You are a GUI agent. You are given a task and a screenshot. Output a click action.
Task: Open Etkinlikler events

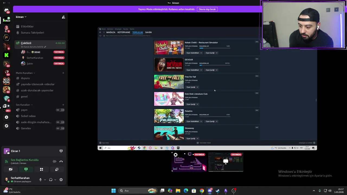(40, 27)
